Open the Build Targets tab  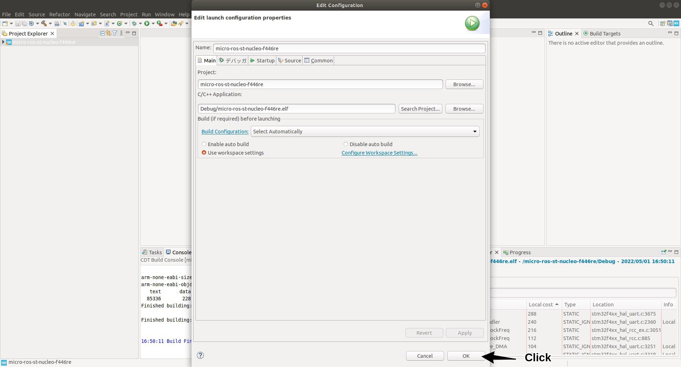602,34
